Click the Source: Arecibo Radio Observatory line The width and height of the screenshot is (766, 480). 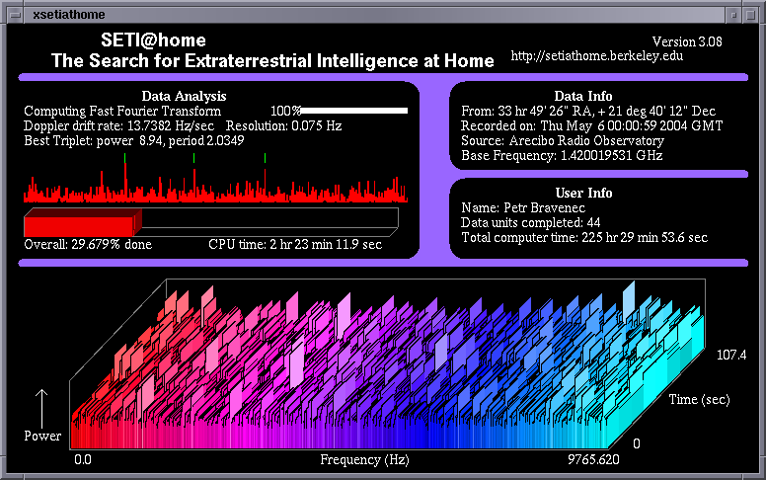pyautogui.click(x=563, y=141)
